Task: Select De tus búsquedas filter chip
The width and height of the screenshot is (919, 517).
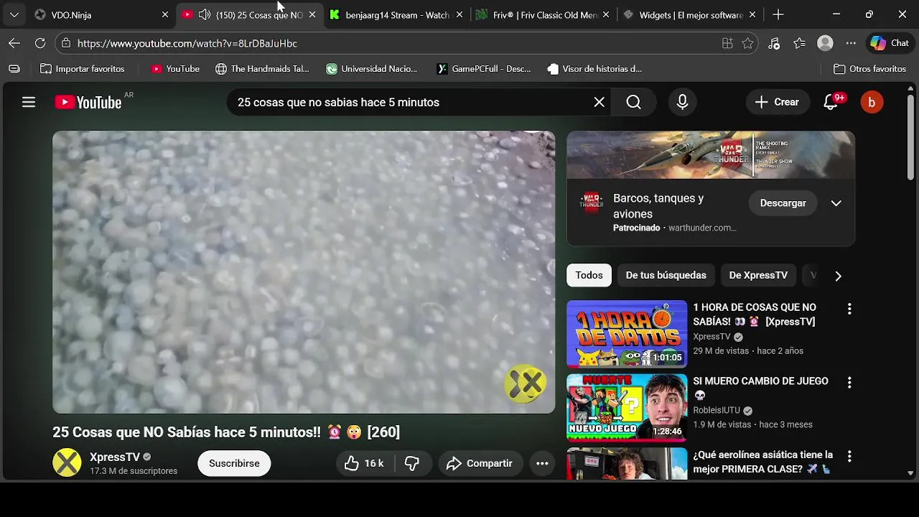Action: 666,275
